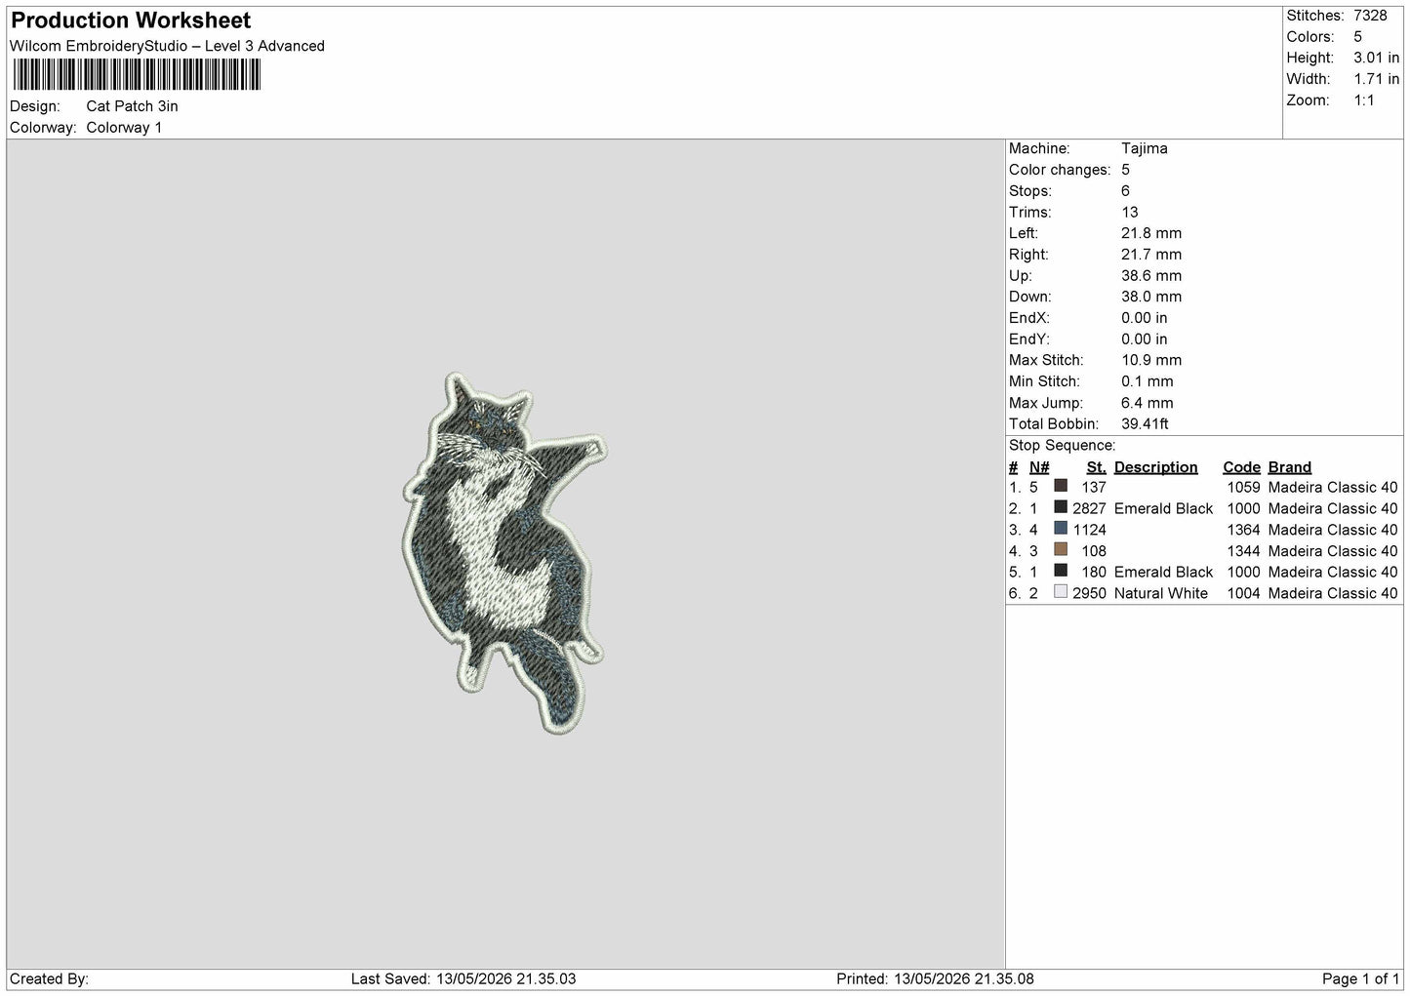Click the Total Bobbin value 39.41ft
Viewport: 1410px width, 996px height.
pyautogui.click(x=1145, y=423)
